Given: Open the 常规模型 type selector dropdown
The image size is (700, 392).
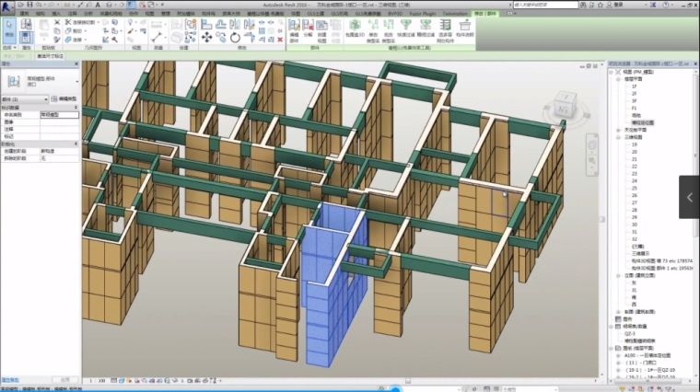Looking at the screenshot, I should [x=76, y=81].
